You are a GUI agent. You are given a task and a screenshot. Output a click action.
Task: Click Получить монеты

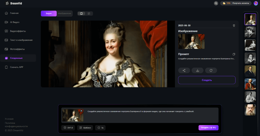click(x=240, y=3)
